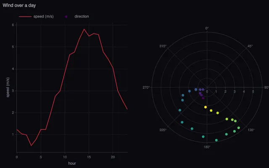Click the speed line's lowest dip at hour 3
The image size is (269, 168).
(31, 146)
